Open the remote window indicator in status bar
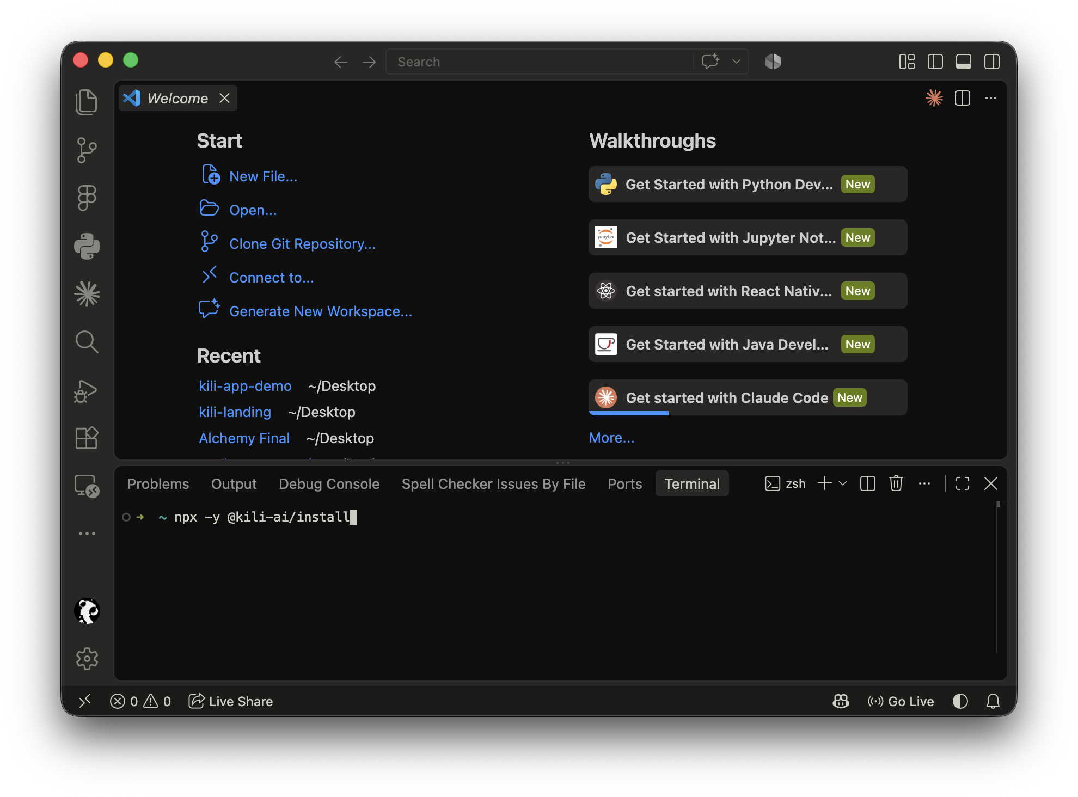This screenshot has height=797, width=1078. (x=85, y=701)
